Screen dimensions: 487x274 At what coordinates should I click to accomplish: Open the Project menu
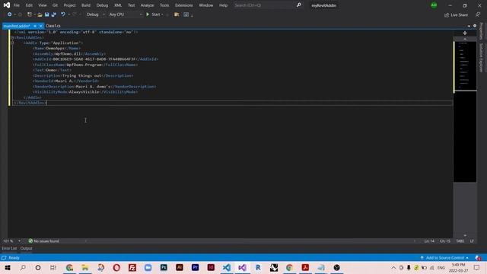pyautogui.click(x=69, y=5)
